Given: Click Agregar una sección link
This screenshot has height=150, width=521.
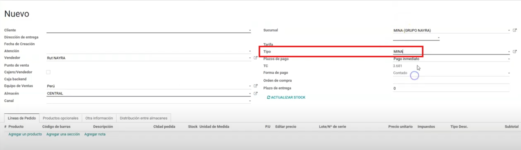Looking at the screenshot, I should (x=63, y=134).
